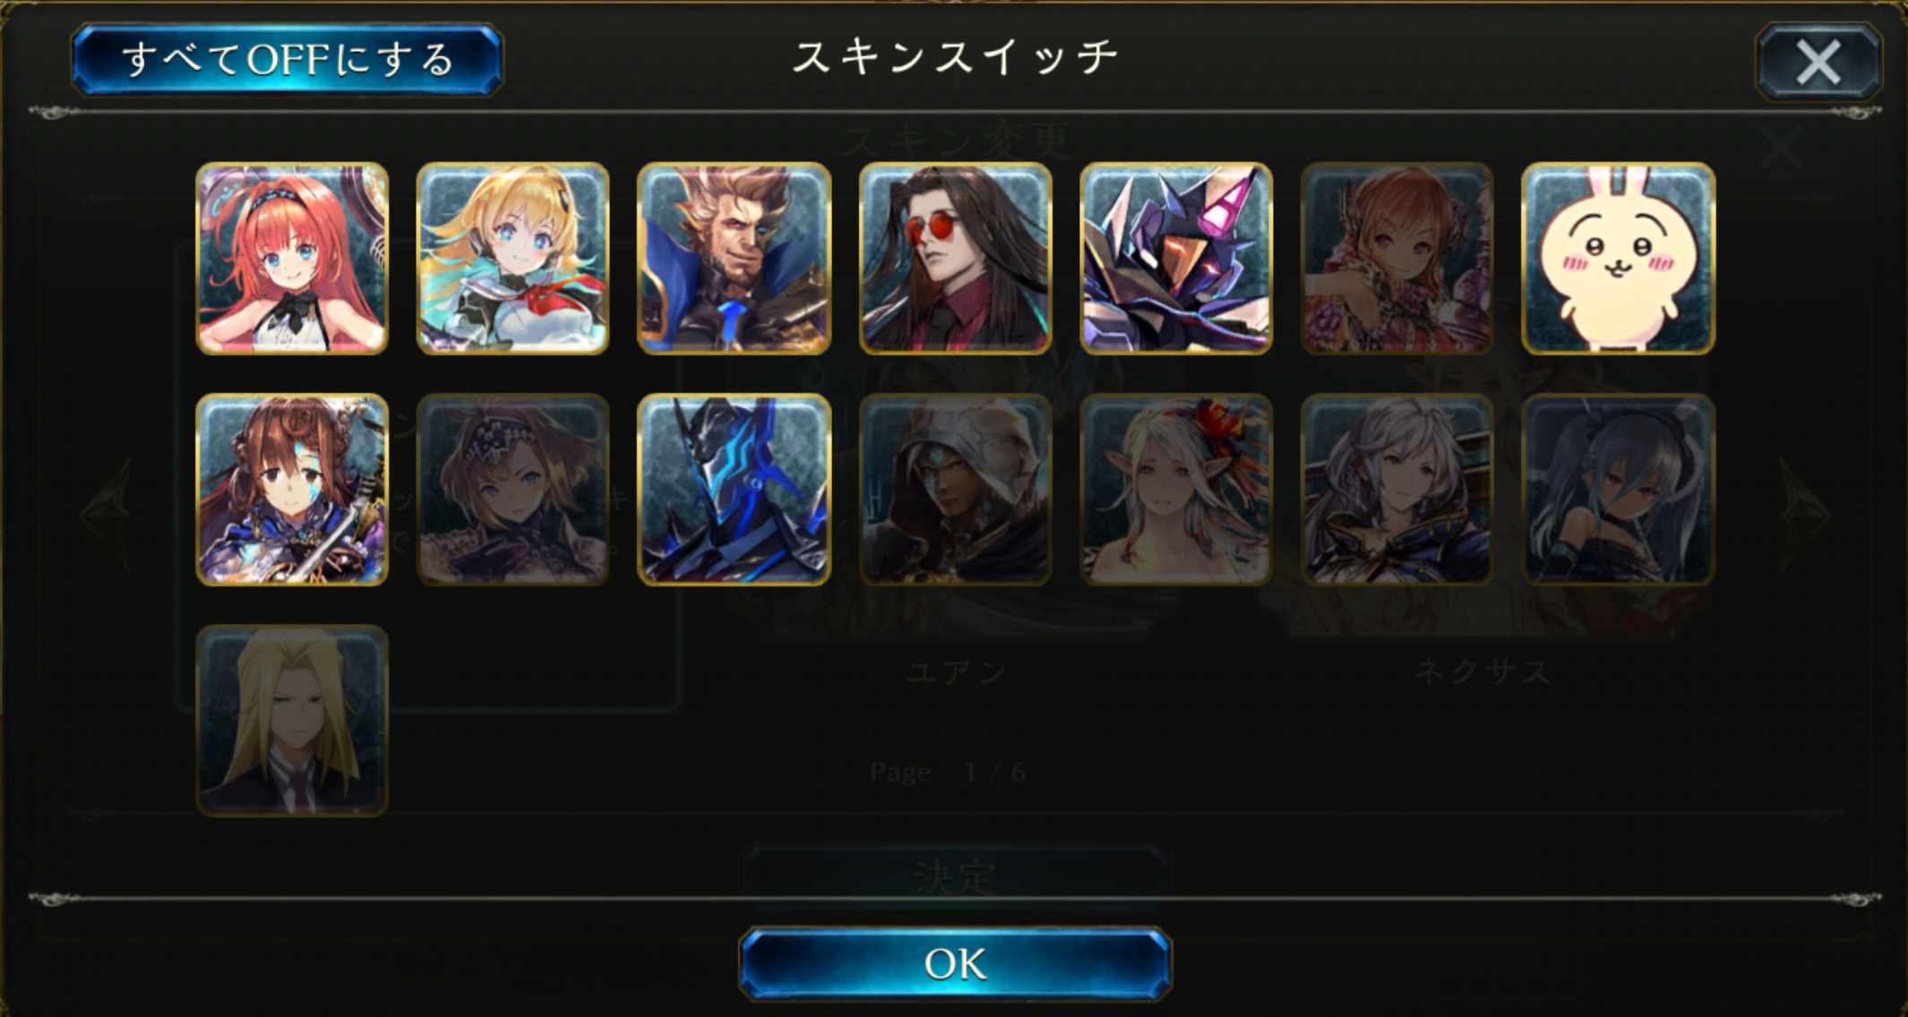Select the dark knight with blue helmet
Viewport: 1908px width, 1017px height.
[735, 490]
